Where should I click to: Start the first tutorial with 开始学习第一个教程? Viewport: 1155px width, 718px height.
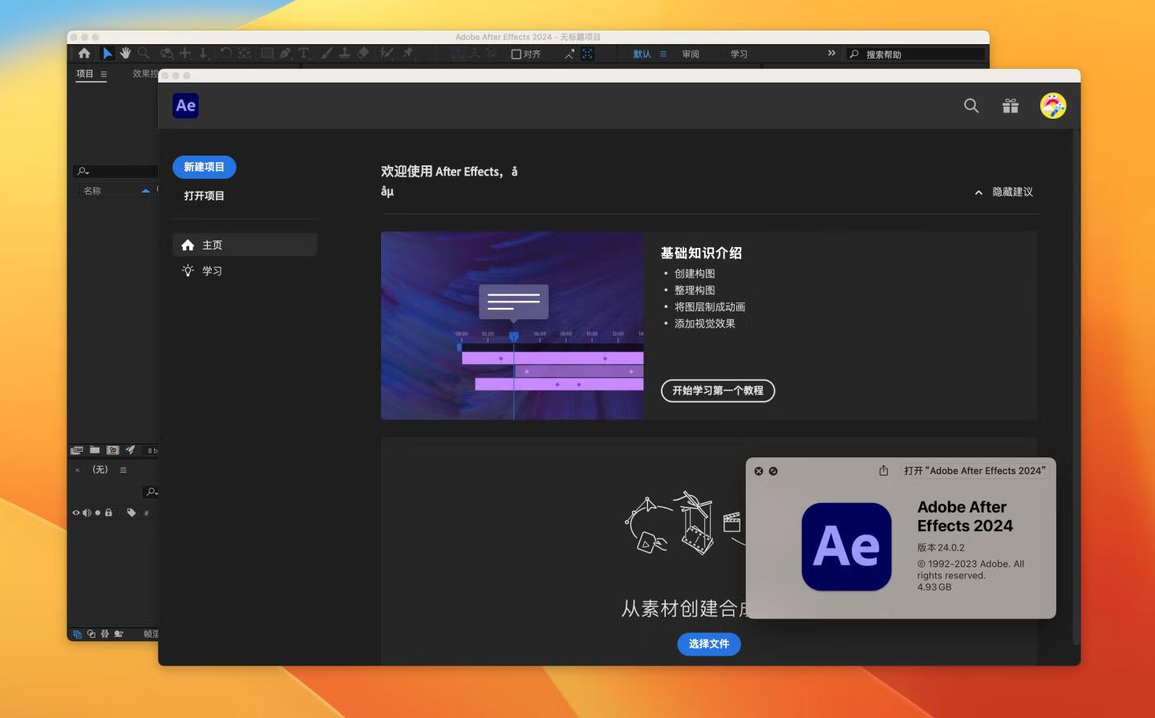[x=717, y=391]
